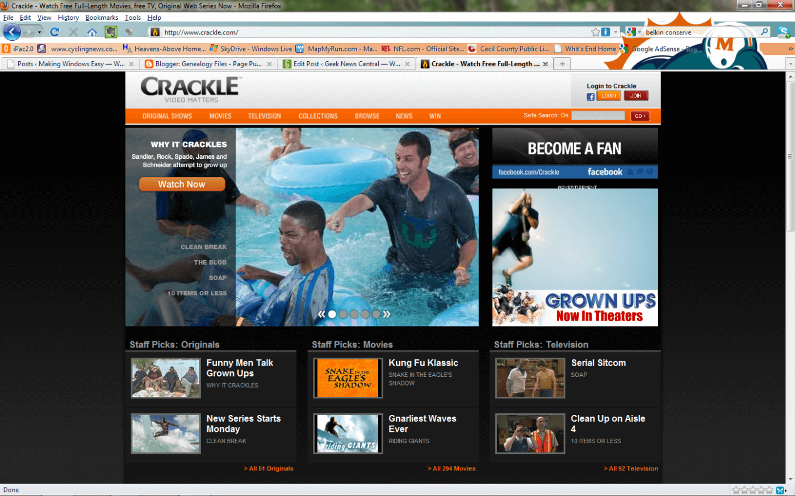This screenshot has height=496, width=795.
Task: Open the All 92 Television link
Action: pyautogui.click(x=631, y=469)
